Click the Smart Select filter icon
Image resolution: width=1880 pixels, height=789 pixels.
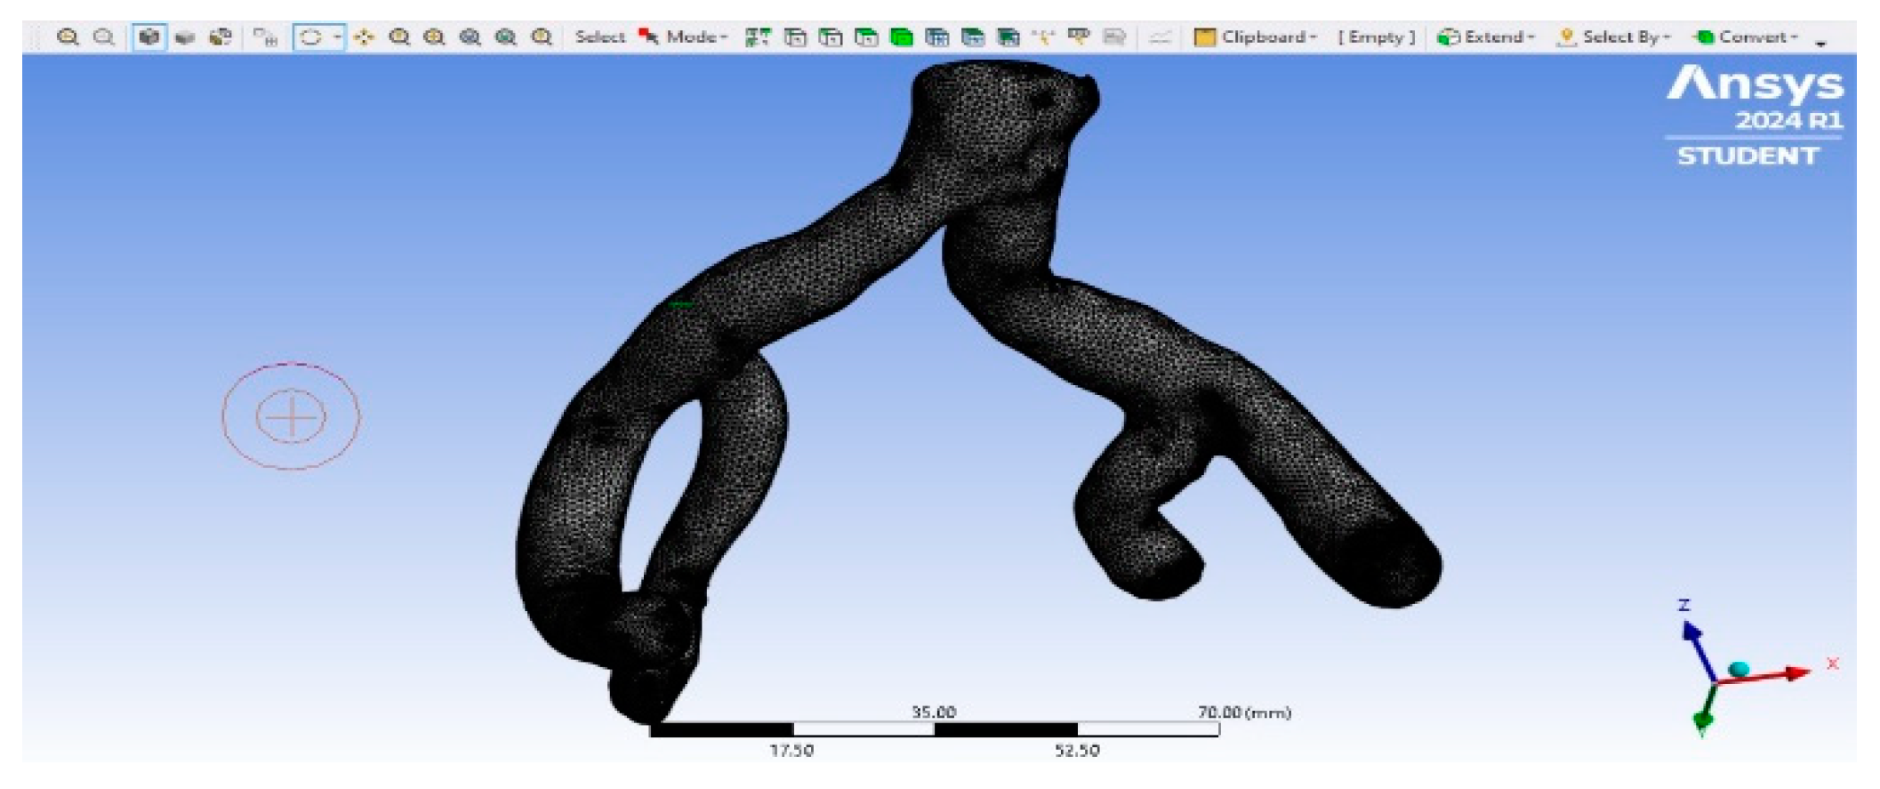[757, 37]
